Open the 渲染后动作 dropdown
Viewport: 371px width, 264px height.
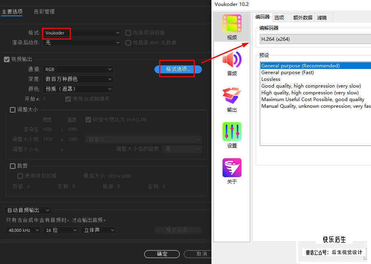82,43
